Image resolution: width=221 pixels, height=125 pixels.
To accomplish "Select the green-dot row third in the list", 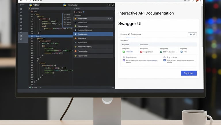I will [93, 26].
